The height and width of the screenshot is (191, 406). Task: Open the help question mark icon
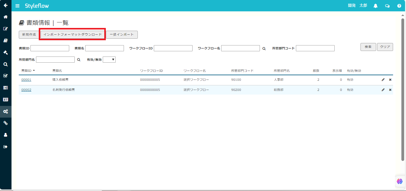399,6
